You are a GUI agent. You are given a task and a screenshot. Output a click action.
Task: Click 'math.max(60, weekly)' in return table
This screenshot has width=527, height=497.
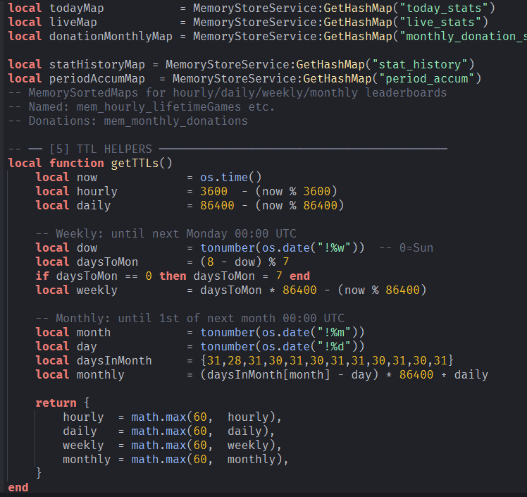[x=204, y=446]
